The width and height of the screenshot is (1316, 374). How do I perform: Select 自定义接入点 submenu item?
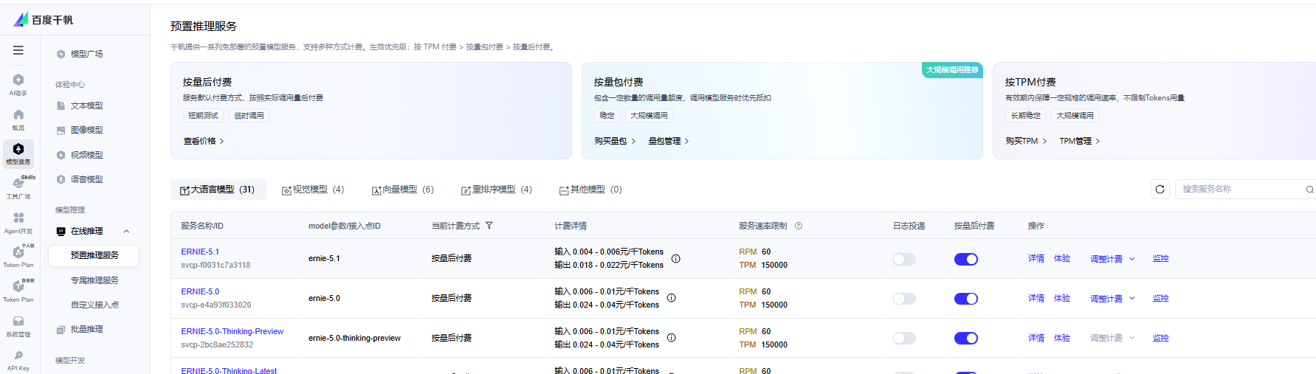[94, 305]
